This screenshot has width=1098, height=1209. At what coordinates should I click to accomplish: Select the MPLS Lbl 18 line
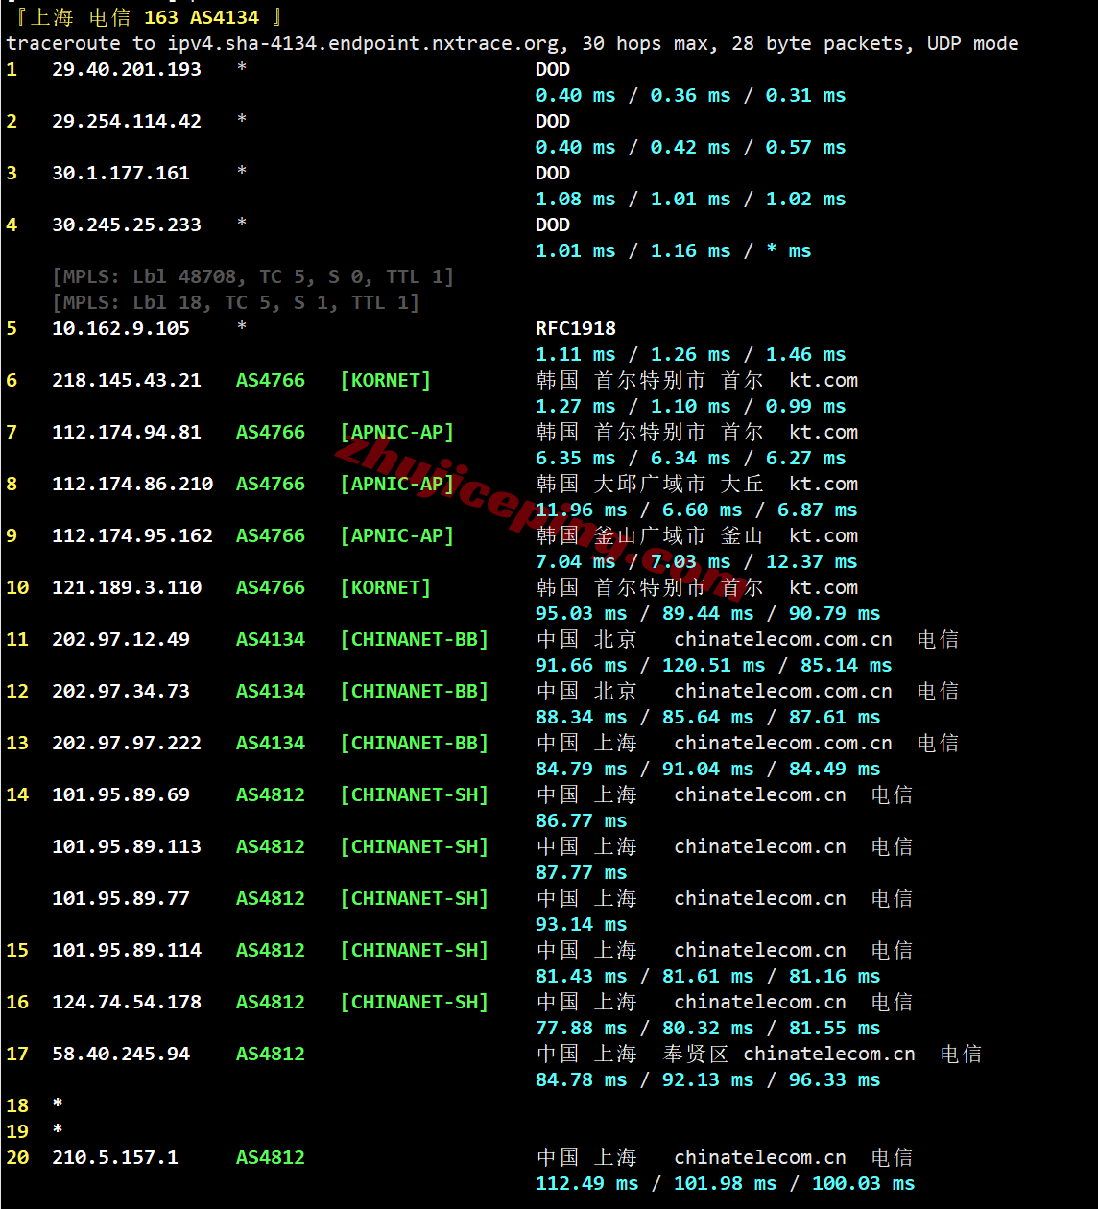(x=236, y=302)
